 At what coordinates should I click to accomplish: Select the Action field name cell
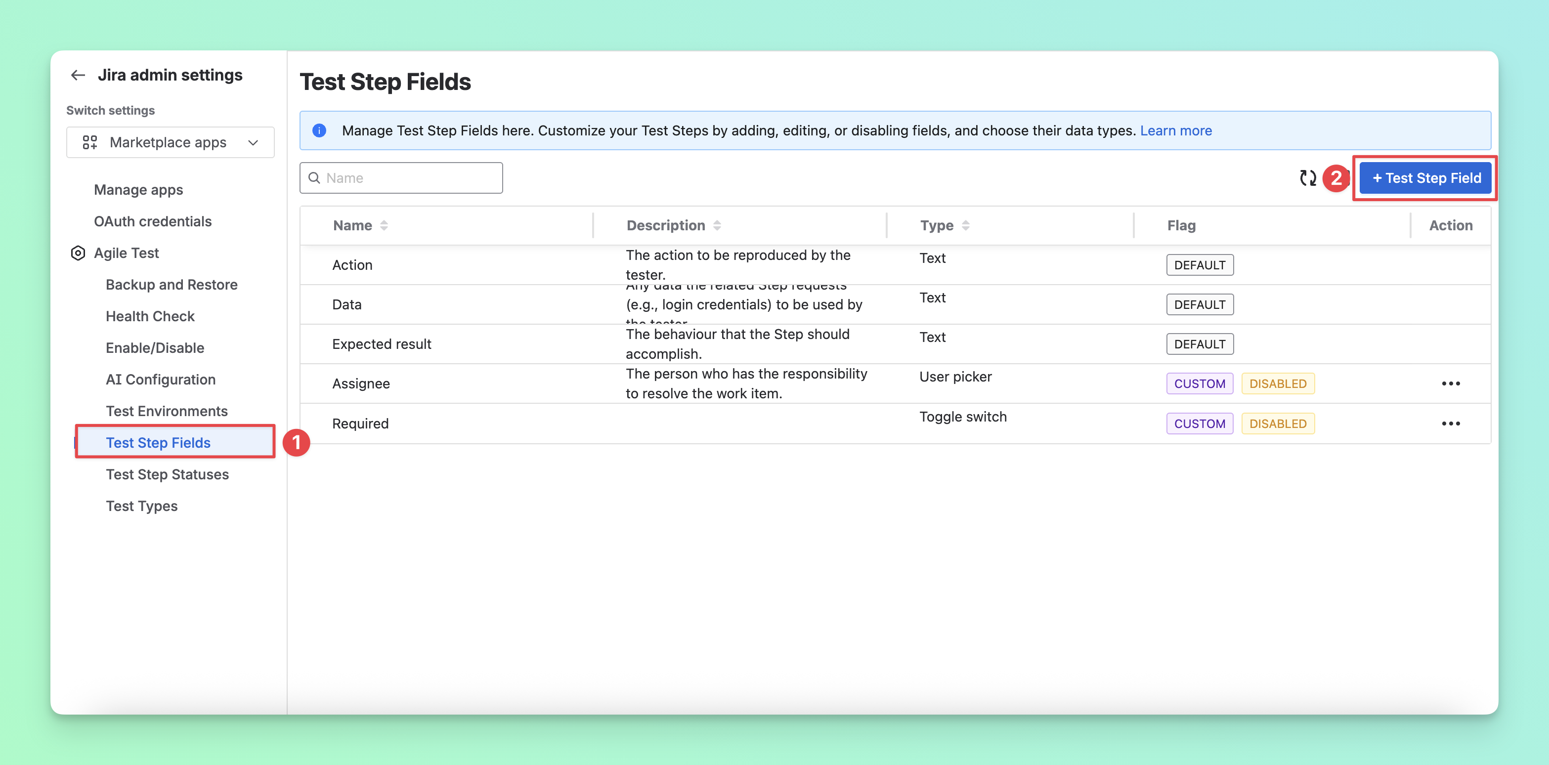tap(352, 265)
